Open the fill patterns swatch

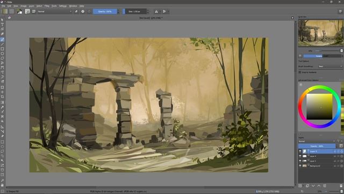coord(12,11)
